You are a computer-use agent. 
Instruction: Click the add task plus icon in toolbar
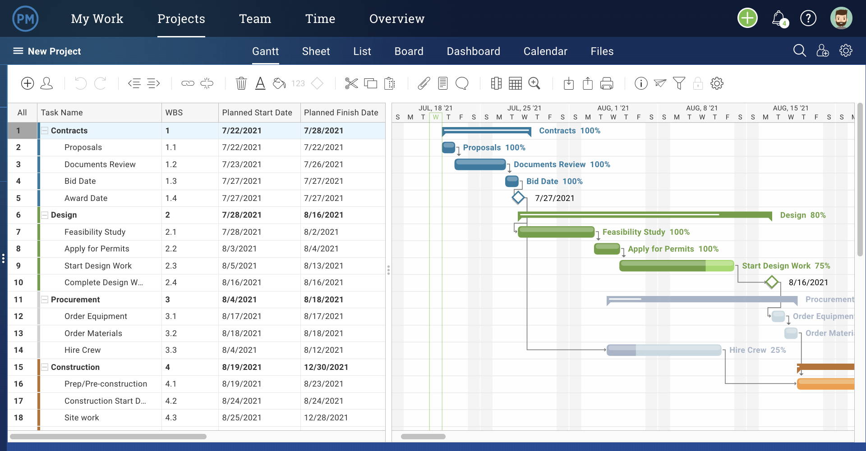(28, 83)
